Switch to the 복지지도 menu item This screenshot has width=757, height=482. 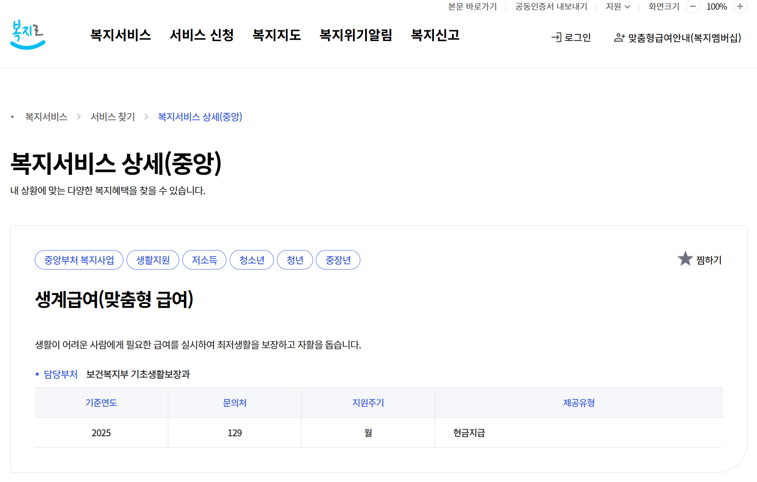277,36
